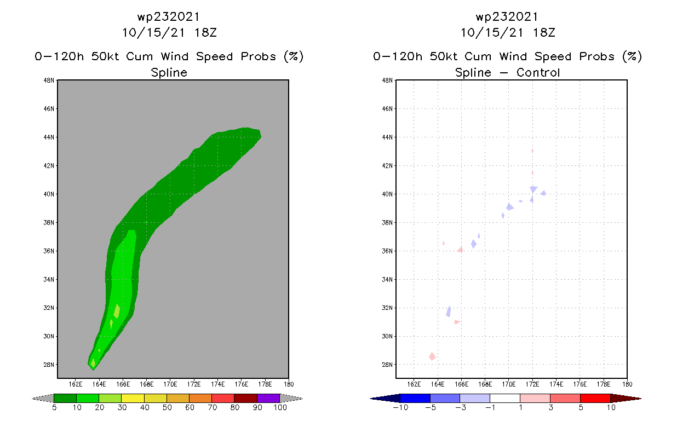Select the orange 60-70% colorbar swatch
The width and height of the screenshot is (677, 438).
200,398
